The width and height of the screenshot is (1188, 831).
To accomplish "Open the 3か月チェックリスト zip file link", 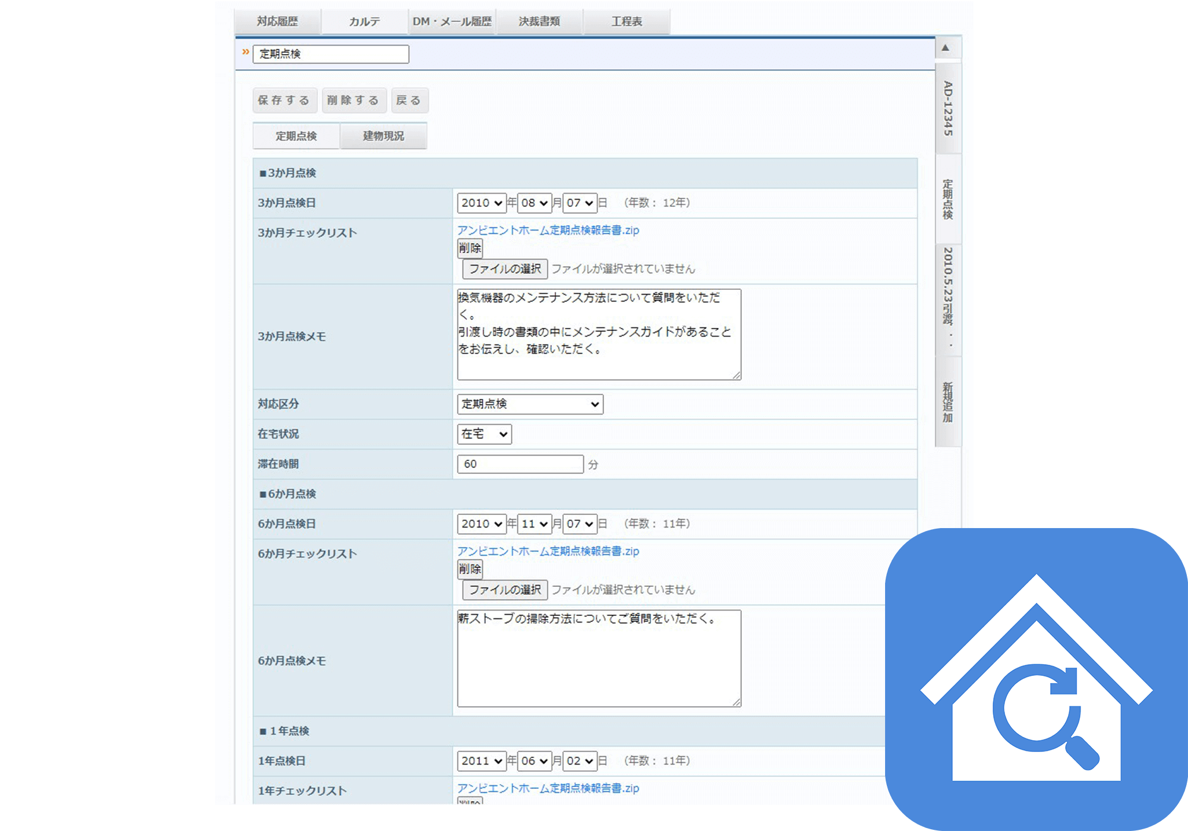I will [548, 230].
